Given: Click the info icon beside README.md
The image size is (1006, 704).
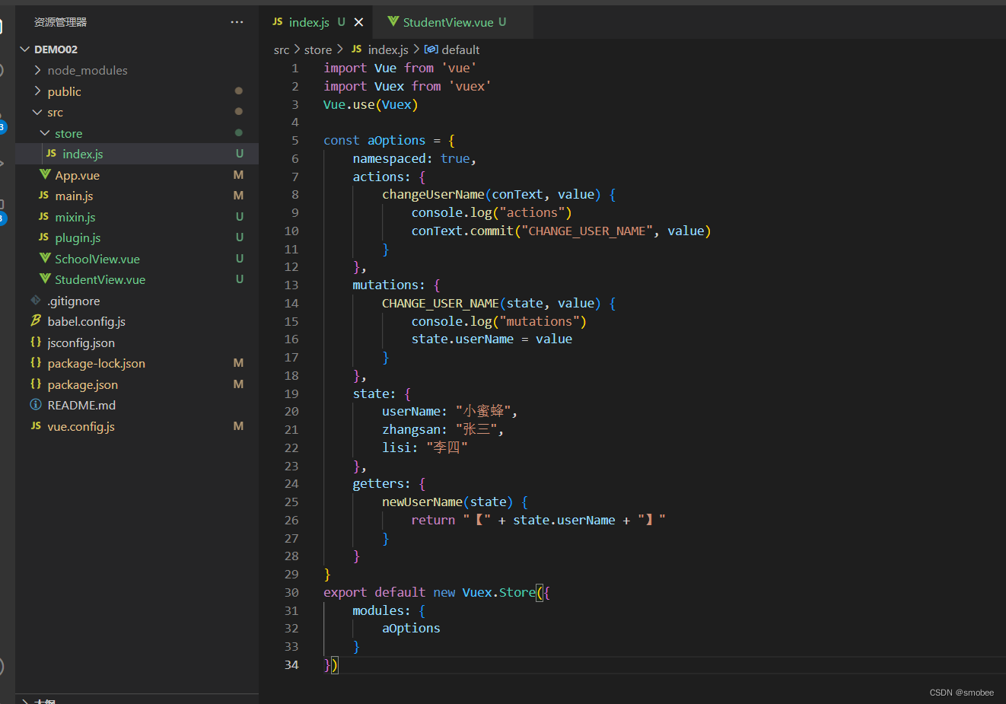Looking at the screenshot, I should 36,404.
